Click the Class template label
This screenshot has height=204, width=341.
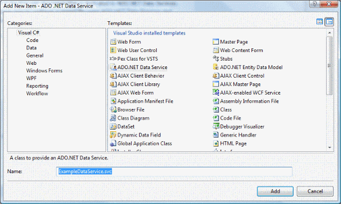[226, 109]
